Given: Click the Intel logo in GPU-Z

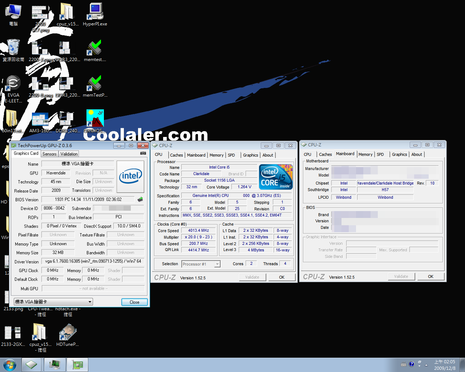Looking at the screenshot, I should (x=130, y=177).
